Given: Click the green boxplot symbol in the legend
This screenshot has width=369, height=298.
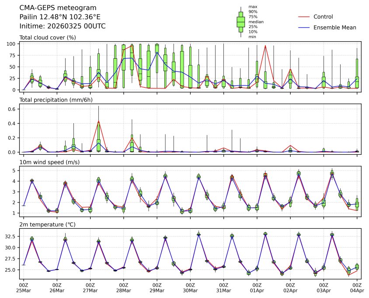Looking at the screenshot, I should coord(240,21).
